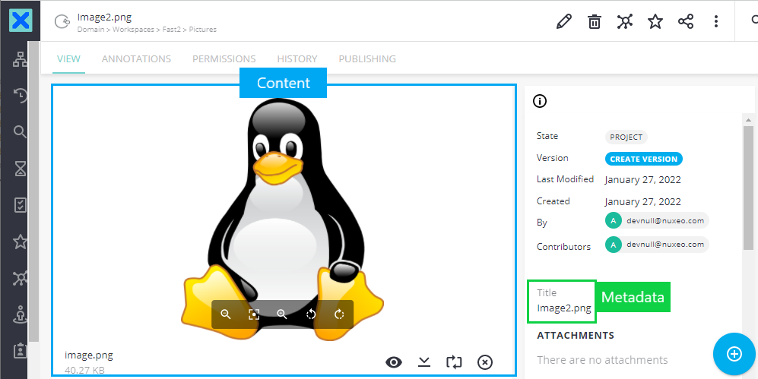Click the details panel scrollbar thumb
The width and height of the screenshot is (758, 379).
(x=748, y=188)
